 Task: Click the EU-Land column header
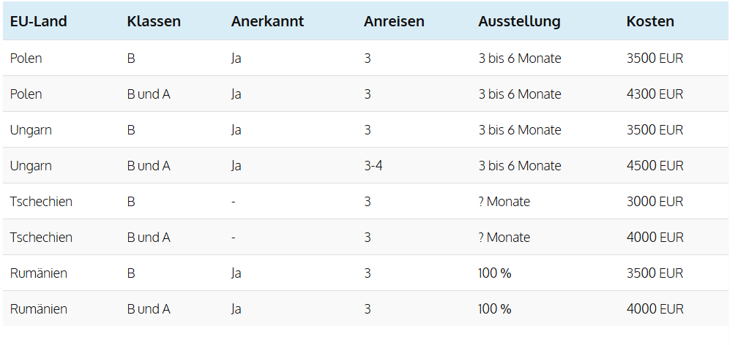(x=39, y=22)
